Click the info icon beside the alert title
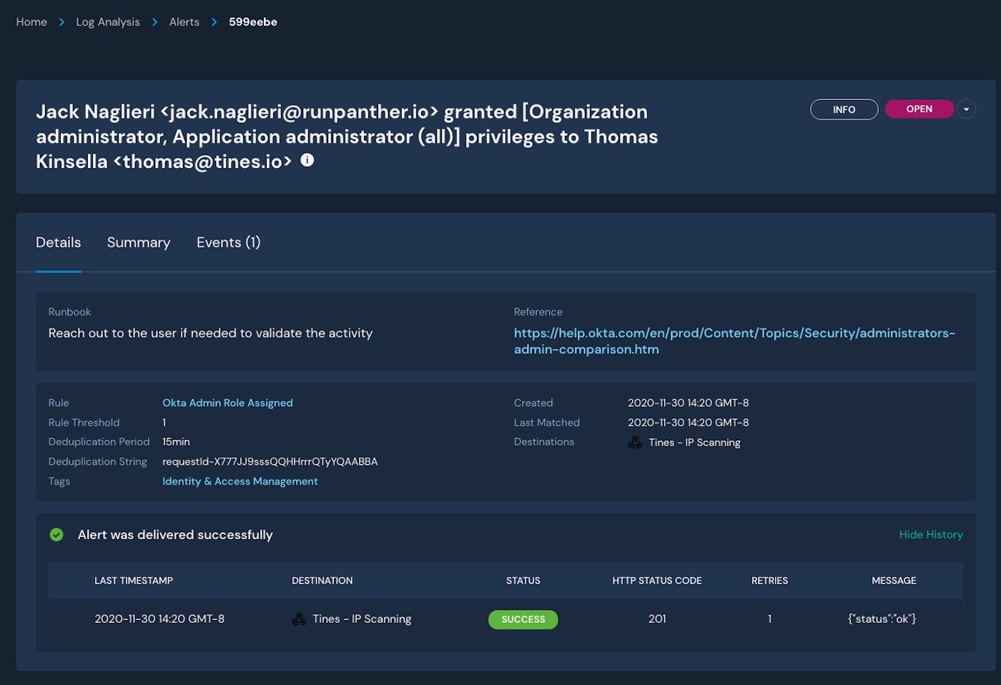 click(307, 160)
